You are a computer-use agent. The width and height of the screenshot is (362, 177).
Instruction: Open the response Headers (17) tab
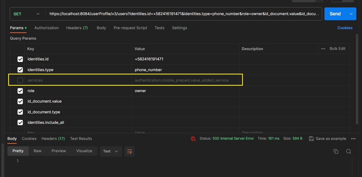pos(53,139)
